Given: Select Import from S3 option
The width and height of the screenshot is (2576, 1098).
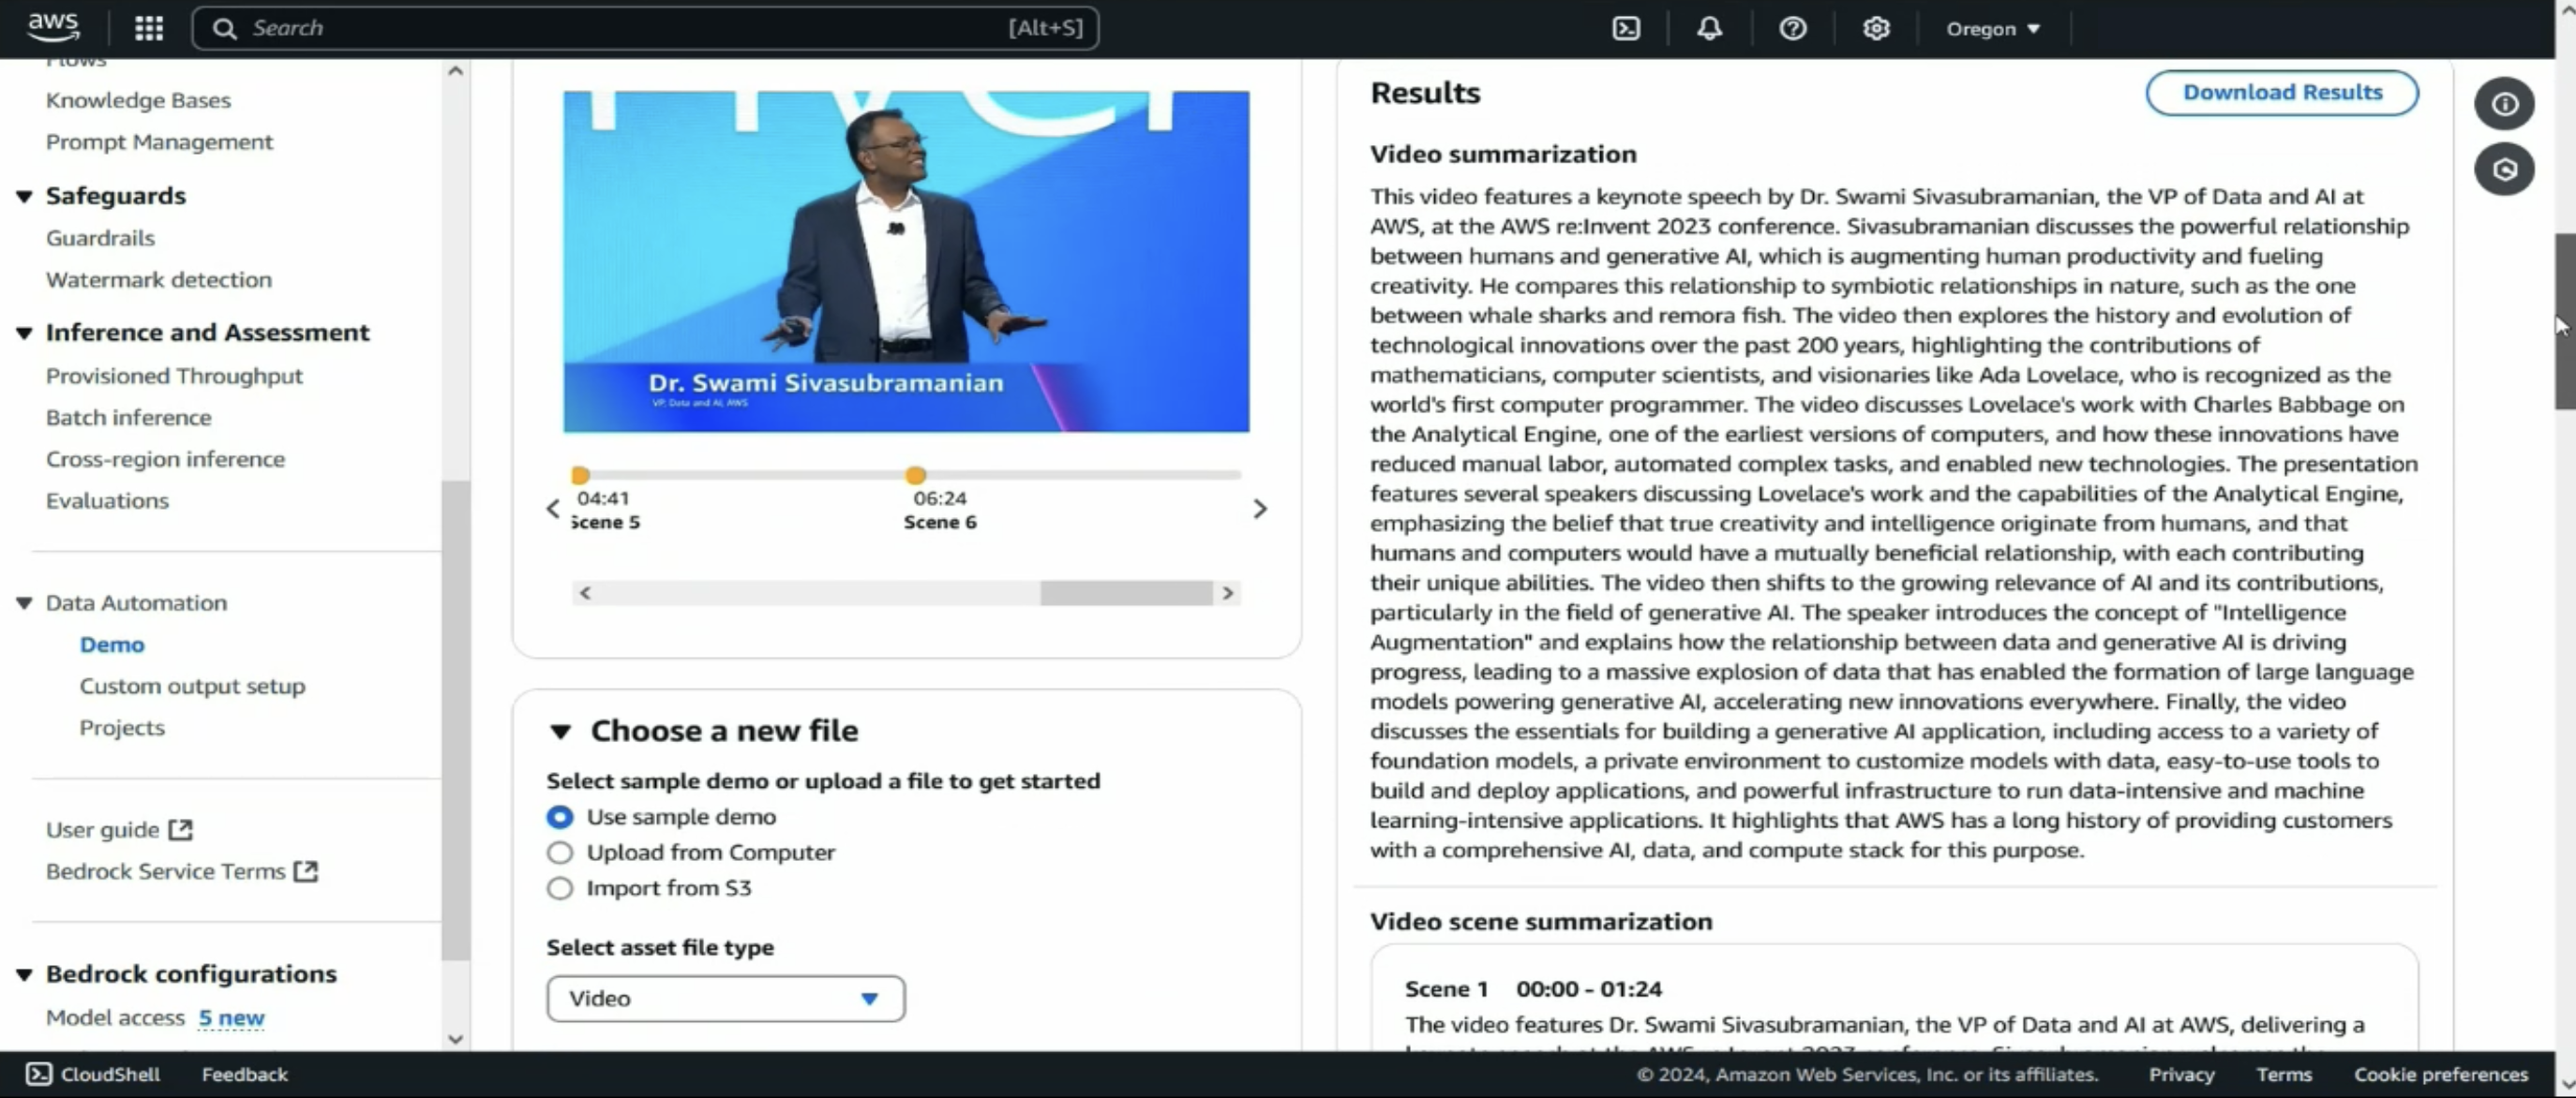Looking at the screenshot, I should point(560,888).
